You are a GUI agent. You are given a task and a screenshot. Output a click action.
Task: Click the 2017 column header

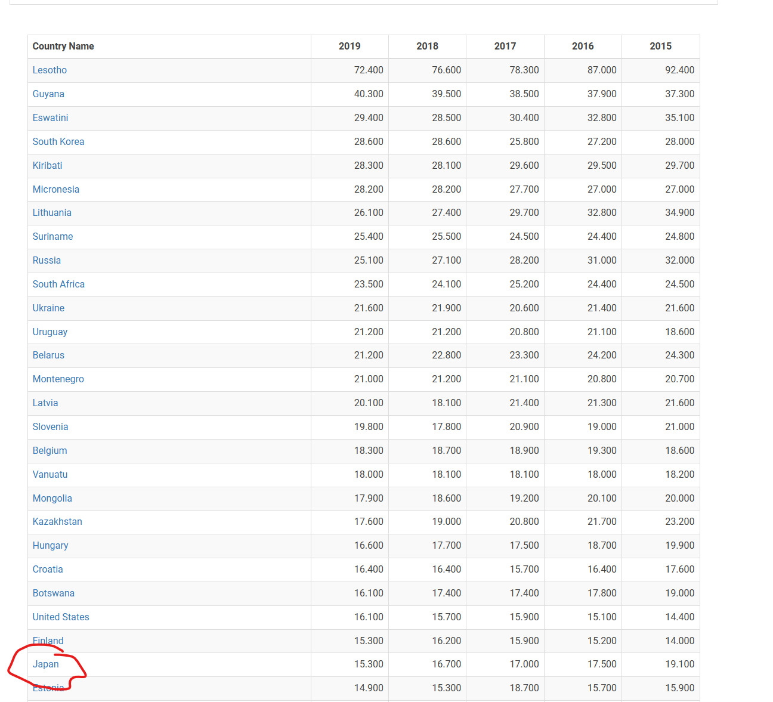[505, 46]
